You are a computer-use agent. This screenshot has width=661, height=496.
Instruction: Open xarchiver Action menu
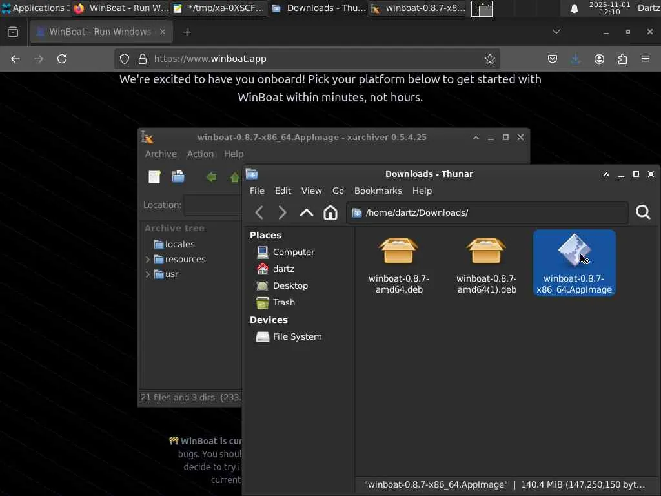pos(200,154)
